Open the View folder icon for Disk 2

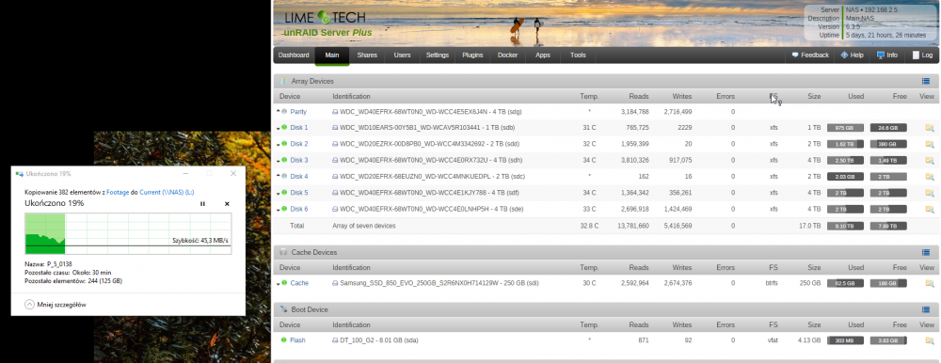coord(930,144)
